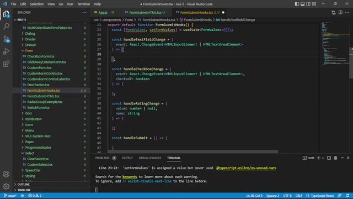
Task: Open notifications bell in status bar
Action: pyautogui.click(x=347, y=196)
